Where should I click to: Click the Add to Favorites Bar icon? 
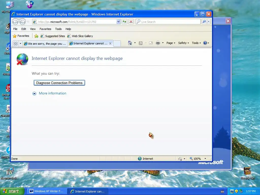tap(36, 36)
